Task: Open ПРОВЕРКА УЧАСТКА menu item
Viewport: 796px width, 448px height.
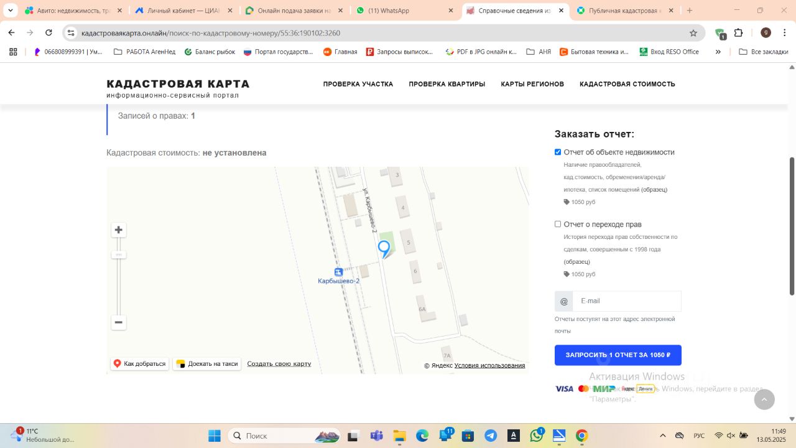Action: click(358, 84)
